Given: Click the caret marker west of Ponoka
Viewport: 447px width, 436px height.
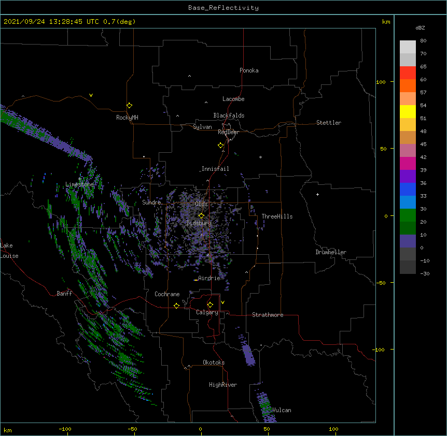Looking at the screenshot, I should (190, 76).
